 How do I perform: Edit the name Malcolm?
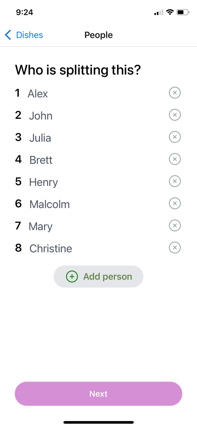[50, 204]
